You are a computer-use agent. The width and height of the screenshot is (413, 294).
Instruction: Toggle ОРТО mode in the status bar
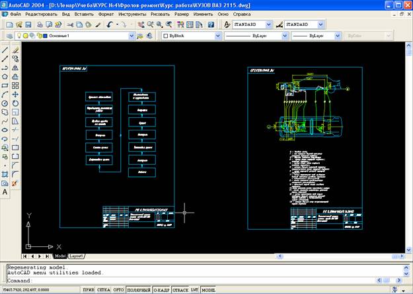(119, 290)
